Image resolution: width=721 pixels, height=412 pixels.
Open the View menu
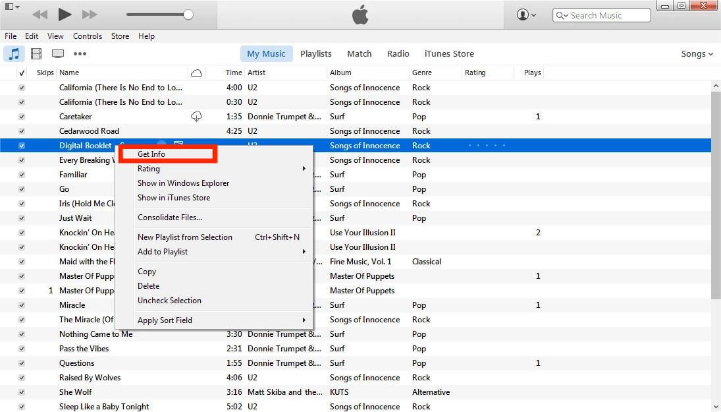click(55, 36)
